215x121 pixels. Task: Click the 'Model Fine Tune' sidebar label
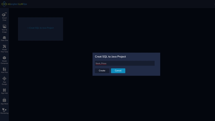(4, 51)
